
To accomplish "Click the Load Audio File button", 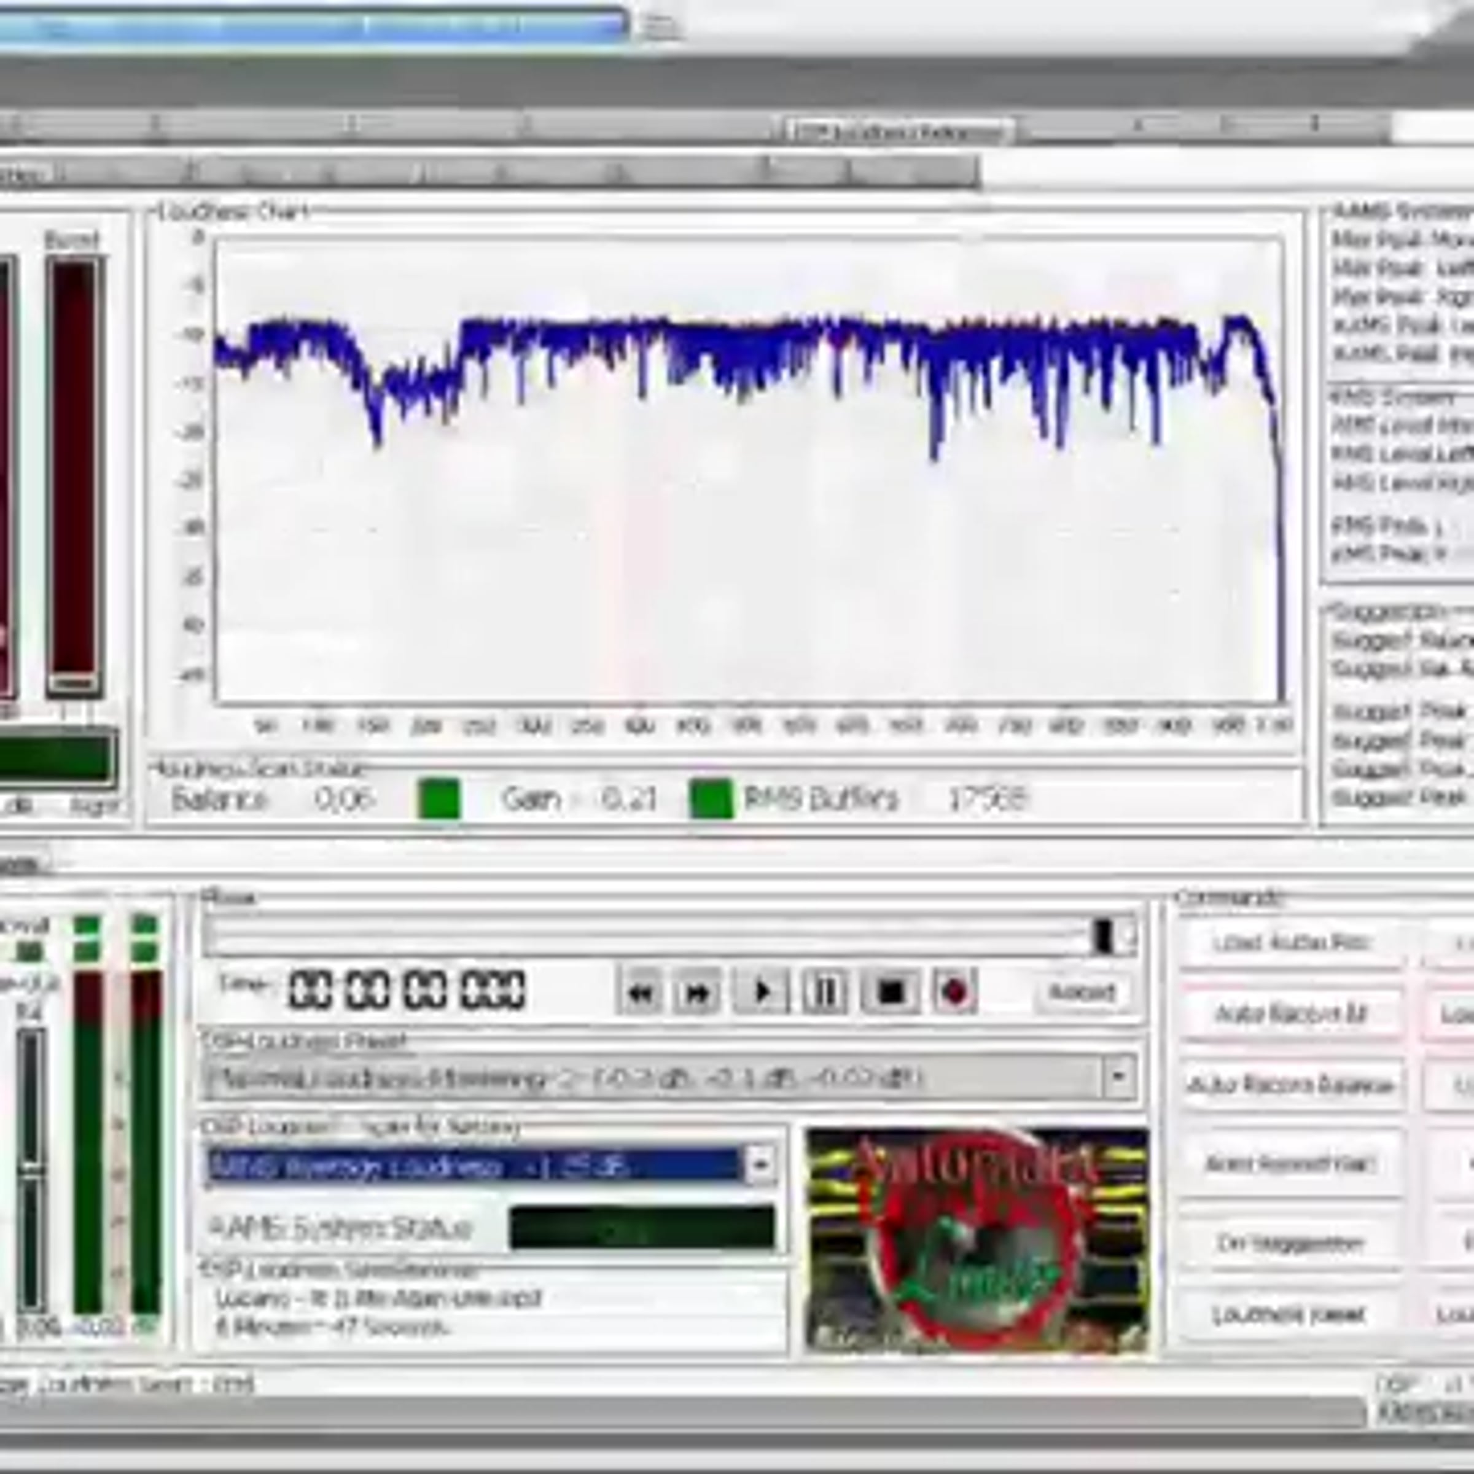I will point(1291,943).
